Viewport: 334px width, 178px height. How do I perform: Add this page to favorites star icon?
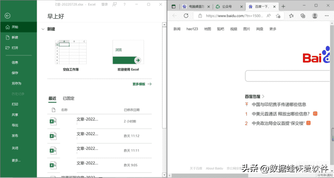coord(278,16)
